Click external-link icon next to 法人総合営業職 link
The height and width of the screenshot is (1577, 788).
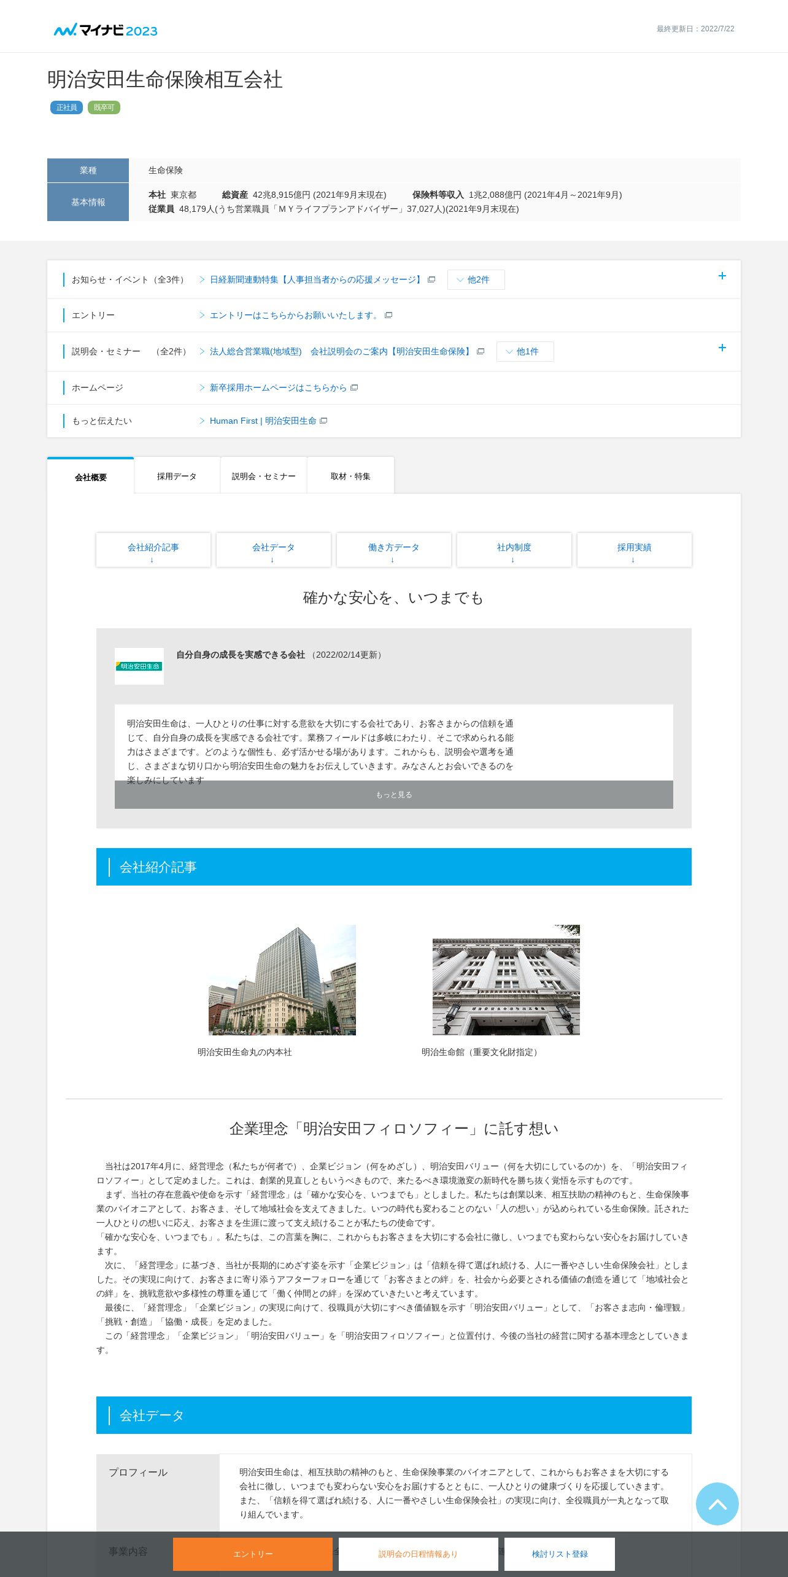pyautogui.click(x=481, y=352)
